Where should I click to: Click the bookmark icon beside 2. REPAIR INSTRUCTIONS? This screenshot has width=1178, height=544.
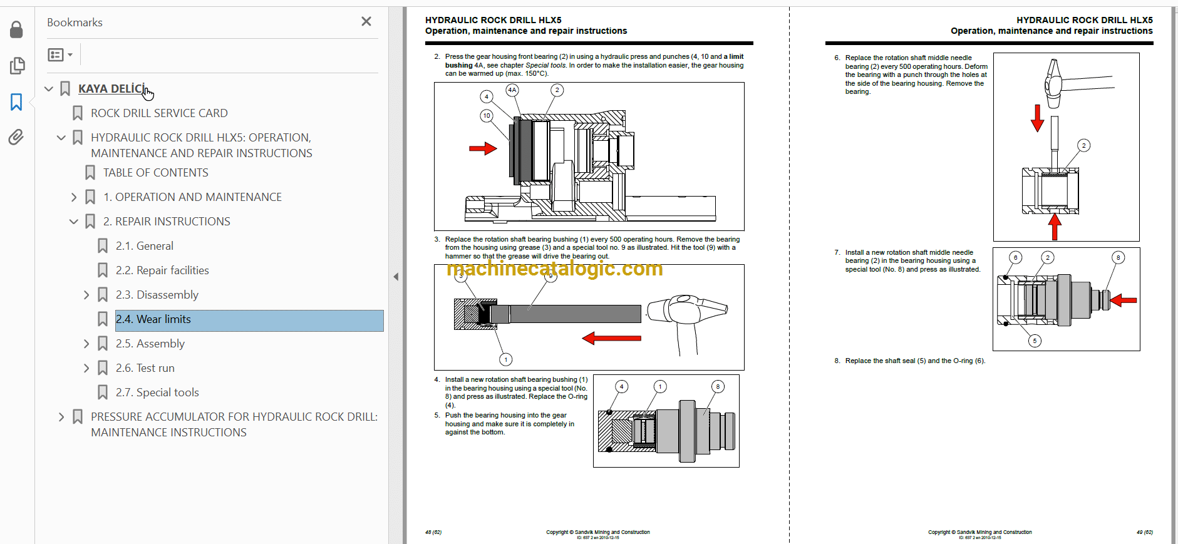click(90, 222)
